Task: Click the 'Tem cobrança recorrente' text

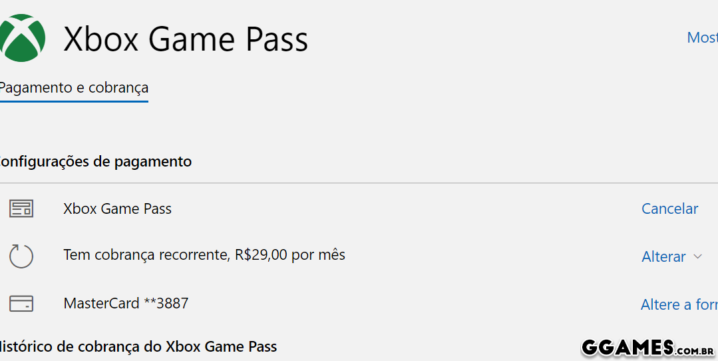Action: 146,255
